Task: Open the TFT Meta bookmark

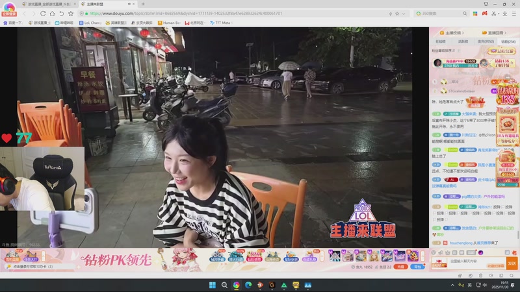Action: tap(220, 23)
